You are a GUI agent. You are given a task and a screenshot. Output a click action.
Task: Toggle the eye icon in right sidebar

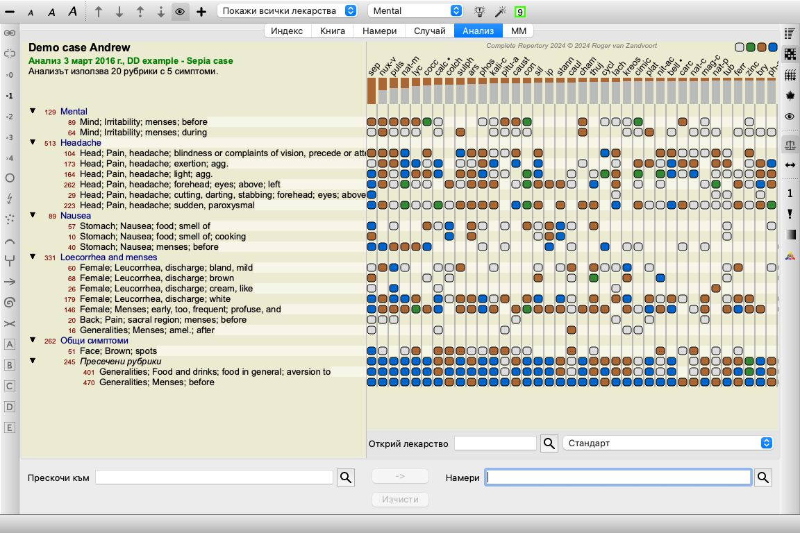click(x=790, y=116)
